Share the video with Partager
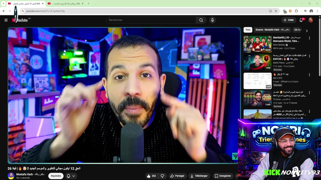This screenshot has height=180, width=321. pyautogui.click(x=177, y=176)
